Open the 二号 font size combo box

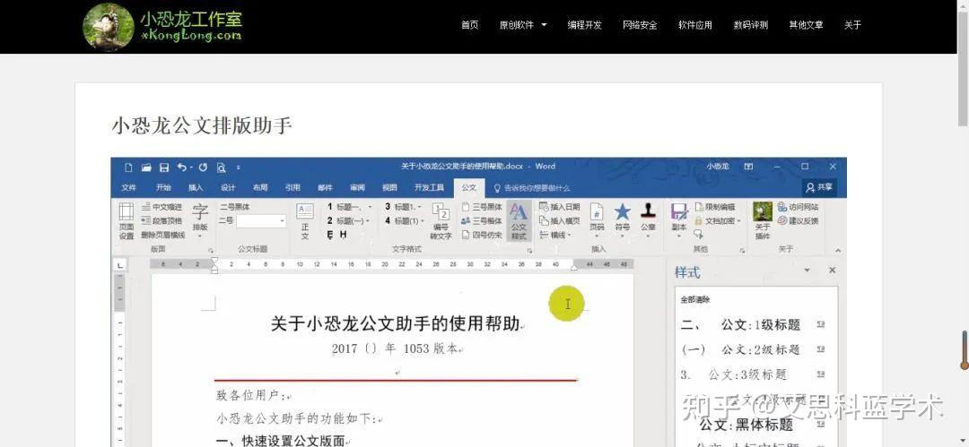[x=261, y=220]
